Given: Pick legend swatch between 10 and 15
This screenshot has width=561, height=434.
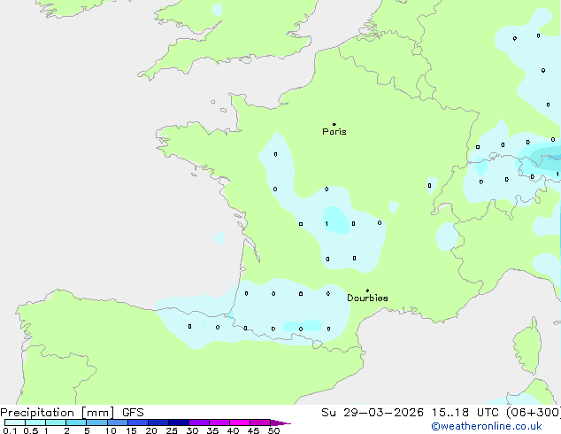Looking at the screenshot, I should (118, 422).
